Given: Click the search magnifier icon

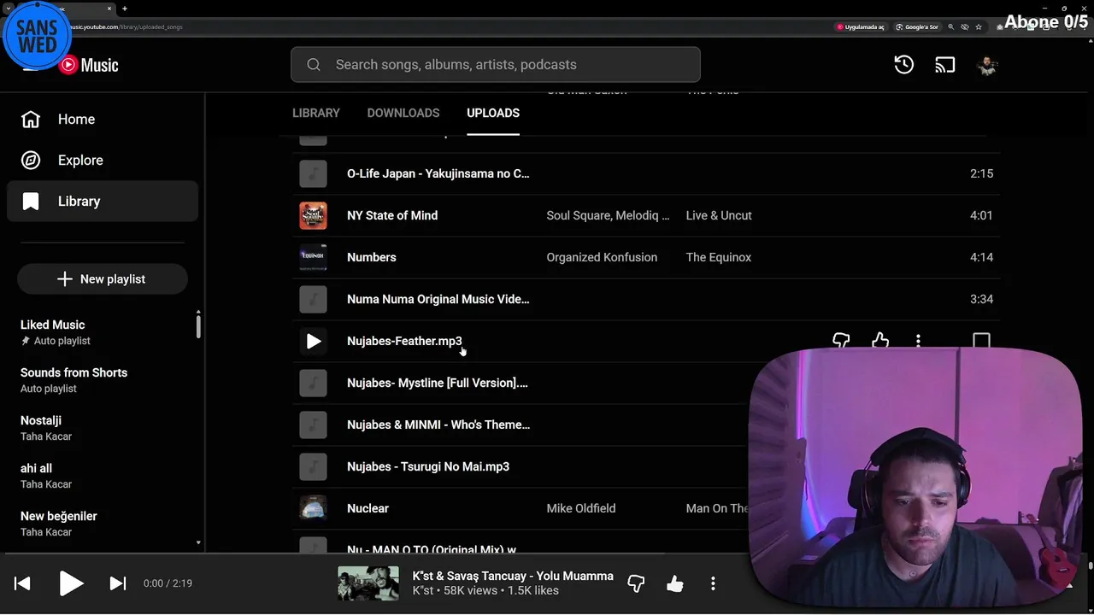Looking at the screenshot, I should pyautogui.click(x=314, y=65).
